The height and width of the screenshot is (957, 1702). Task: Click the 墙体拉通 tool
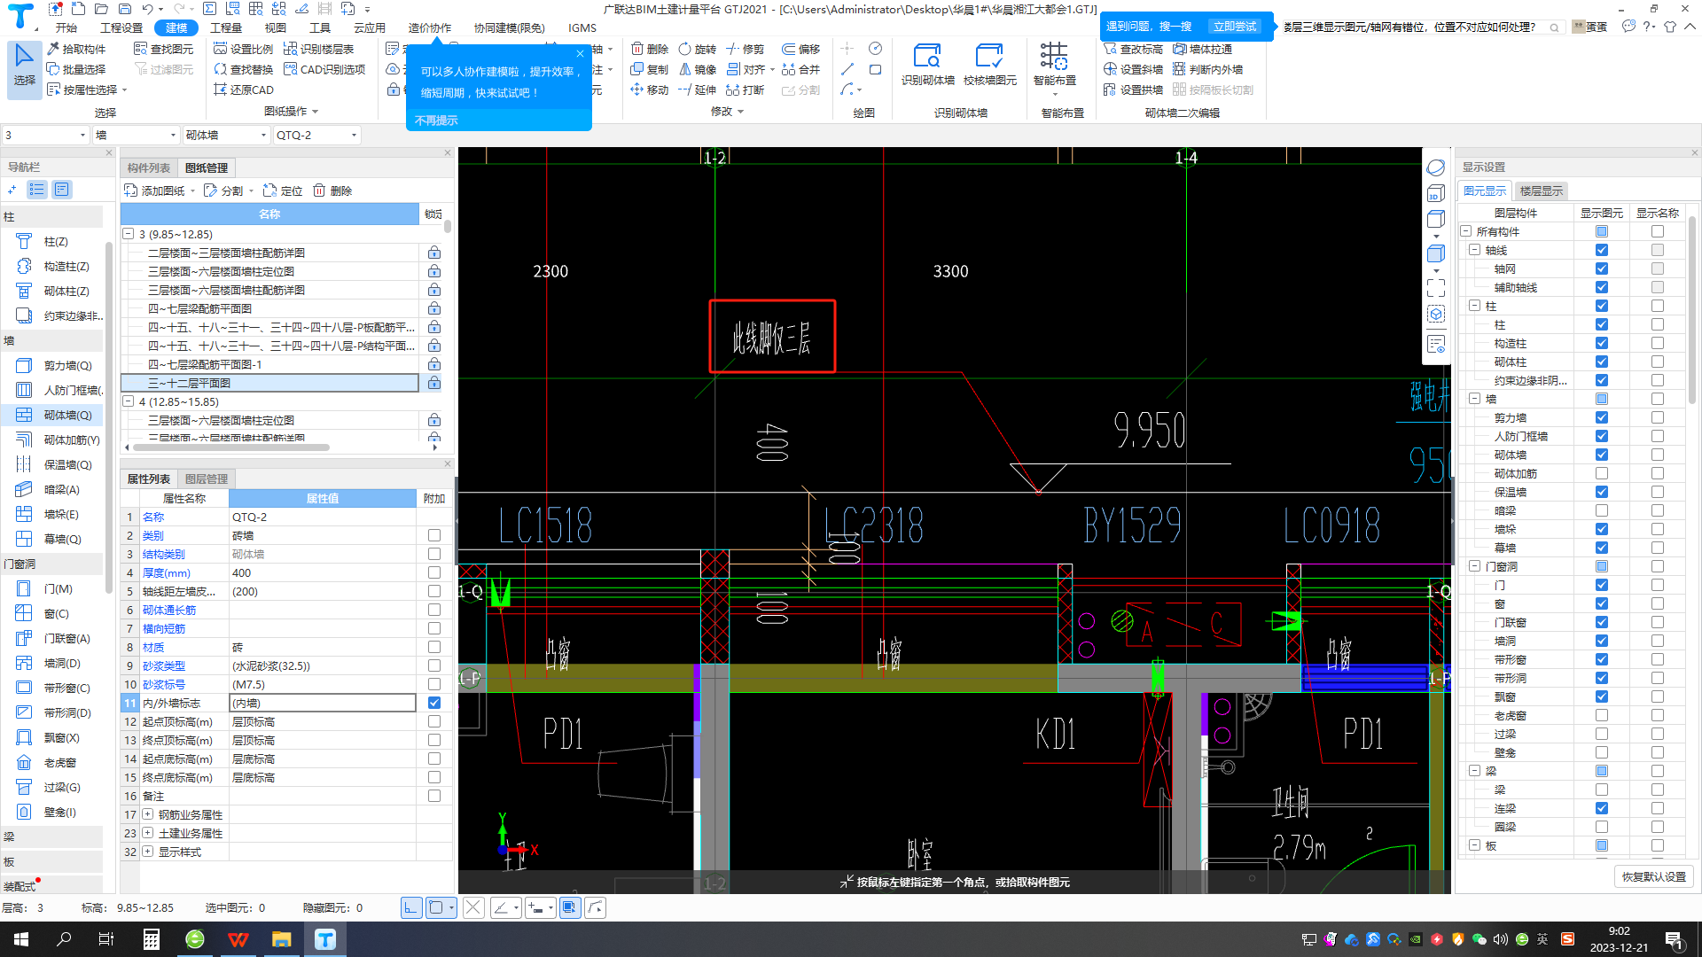[1202, 49]
